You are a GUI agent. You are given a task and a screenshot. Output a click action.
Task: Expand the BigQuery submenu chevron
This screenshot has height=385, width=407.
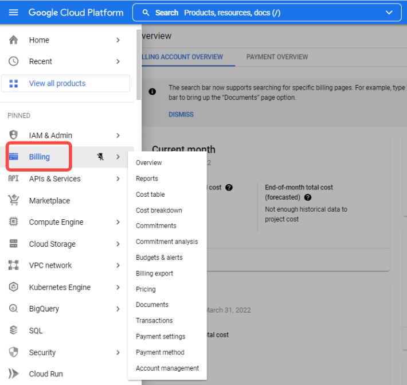118,309
